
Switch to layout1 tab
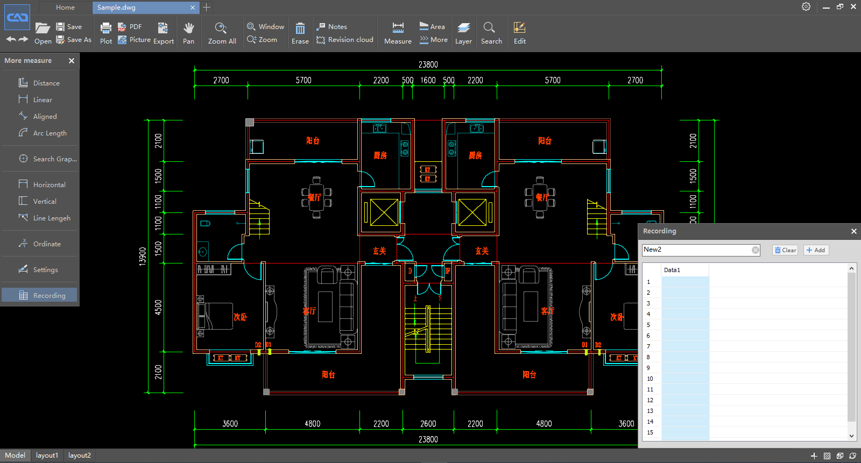point(47,455)
